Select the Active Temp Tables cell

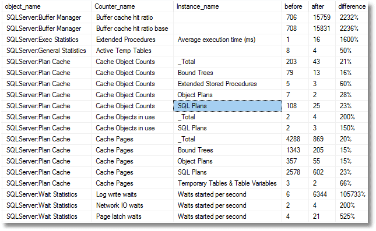click(132, 51)
